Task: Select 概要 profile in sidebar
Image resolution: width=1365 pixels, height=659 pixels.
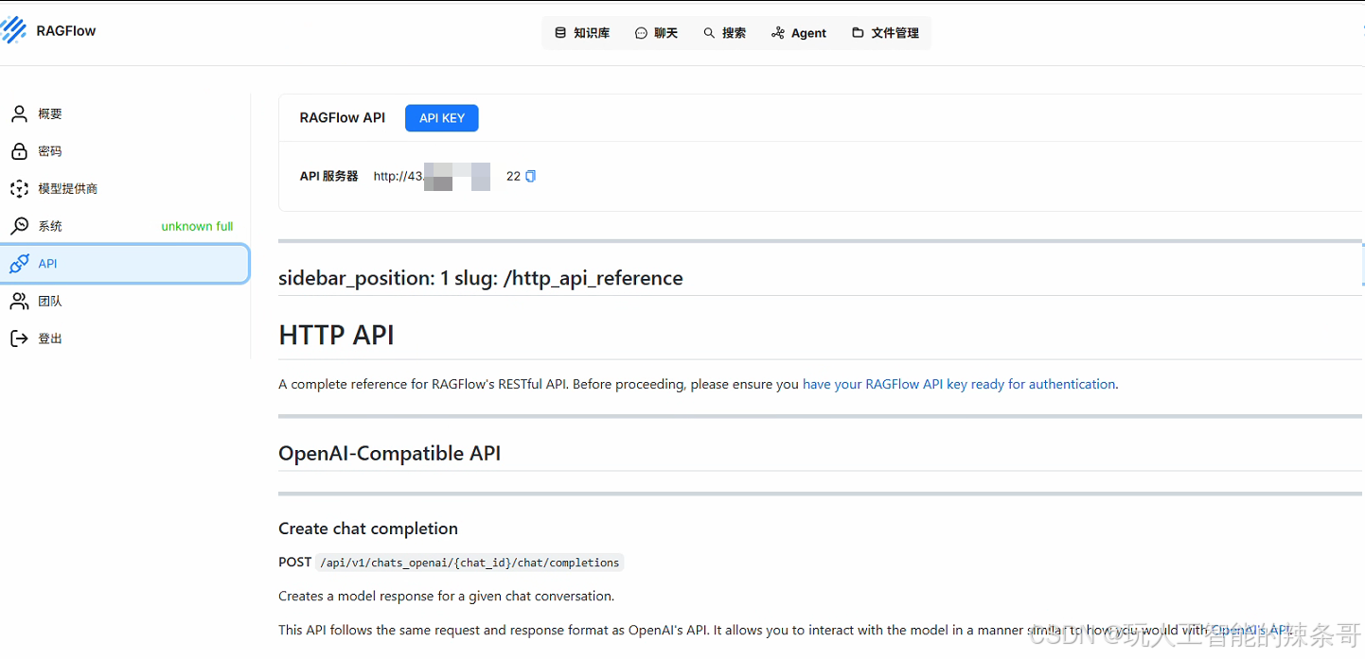Action: tap(125, 113)
